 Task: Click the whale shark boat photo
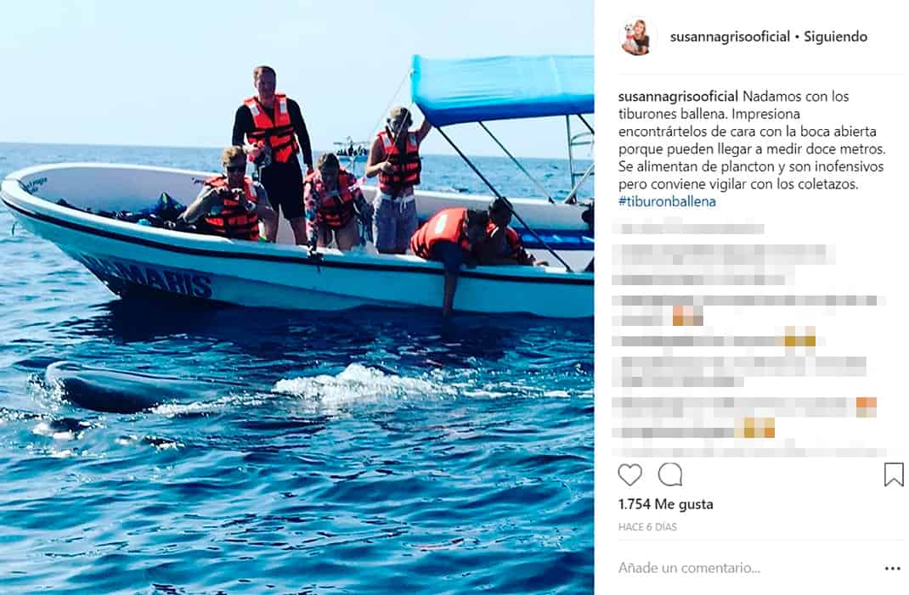pos(296,297)
